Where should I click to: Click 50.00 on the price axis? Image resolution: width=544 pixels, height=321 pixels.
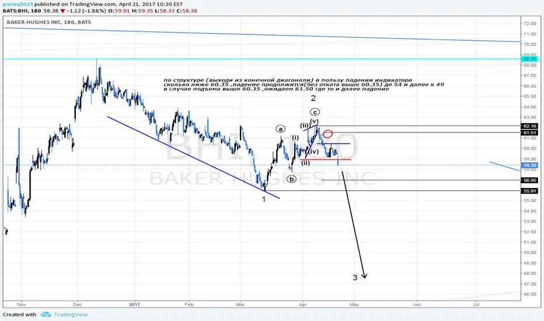coord(530,253)
